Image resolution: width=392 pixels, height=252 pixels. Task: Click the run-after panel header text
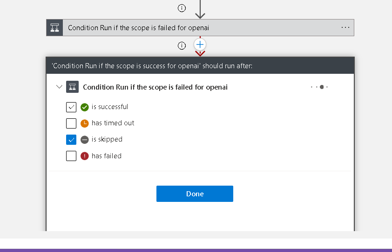(152, 66)
